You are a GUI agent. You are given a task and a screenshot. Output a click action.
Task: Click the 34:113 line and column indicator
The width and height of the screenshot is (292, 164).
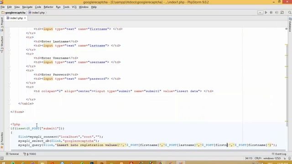pyautogui.click(x=249, y=159)
